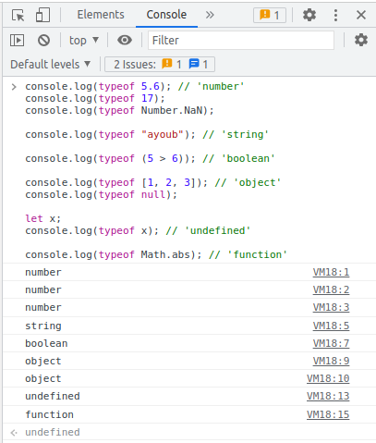The height and width of the screenshot is (443, 376).
Task: Toggle the device toolbar icon
Action: point(42,15)
